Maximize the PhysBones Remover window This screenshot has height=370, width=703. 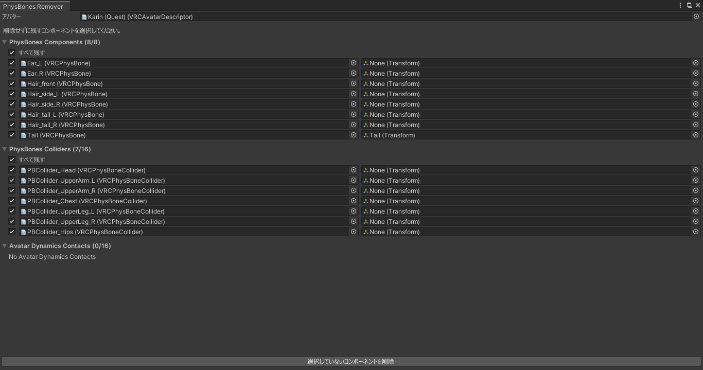click(690, 5)
